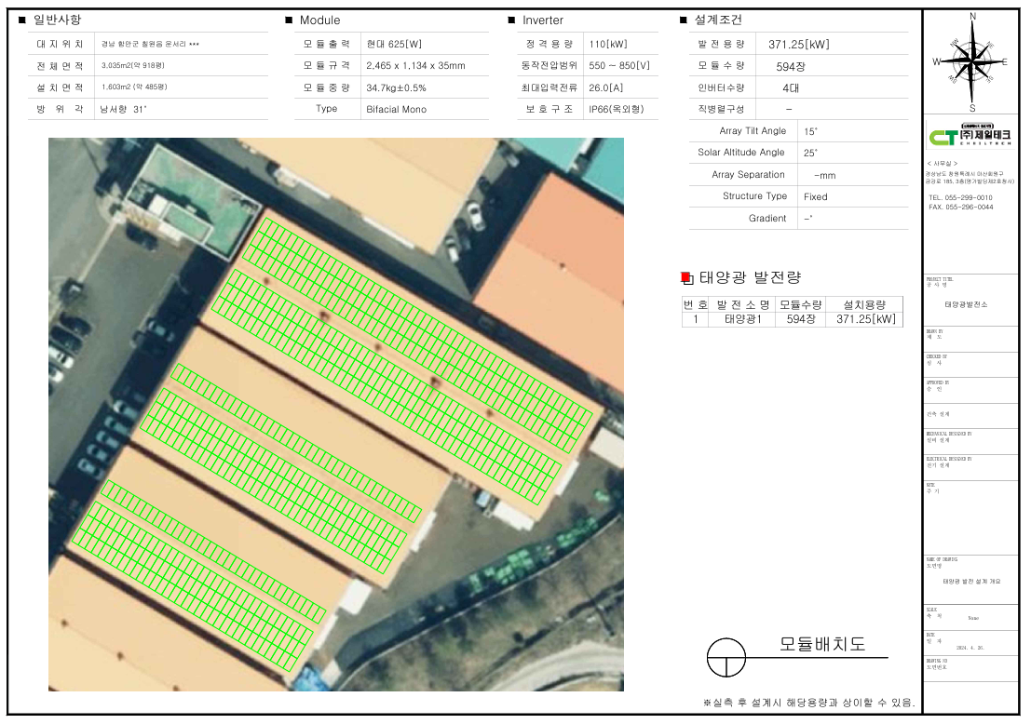Select the Bifacial Mono type value
Image resolution: width=1031 pixels, height=724 pixels.
point(396,109)
